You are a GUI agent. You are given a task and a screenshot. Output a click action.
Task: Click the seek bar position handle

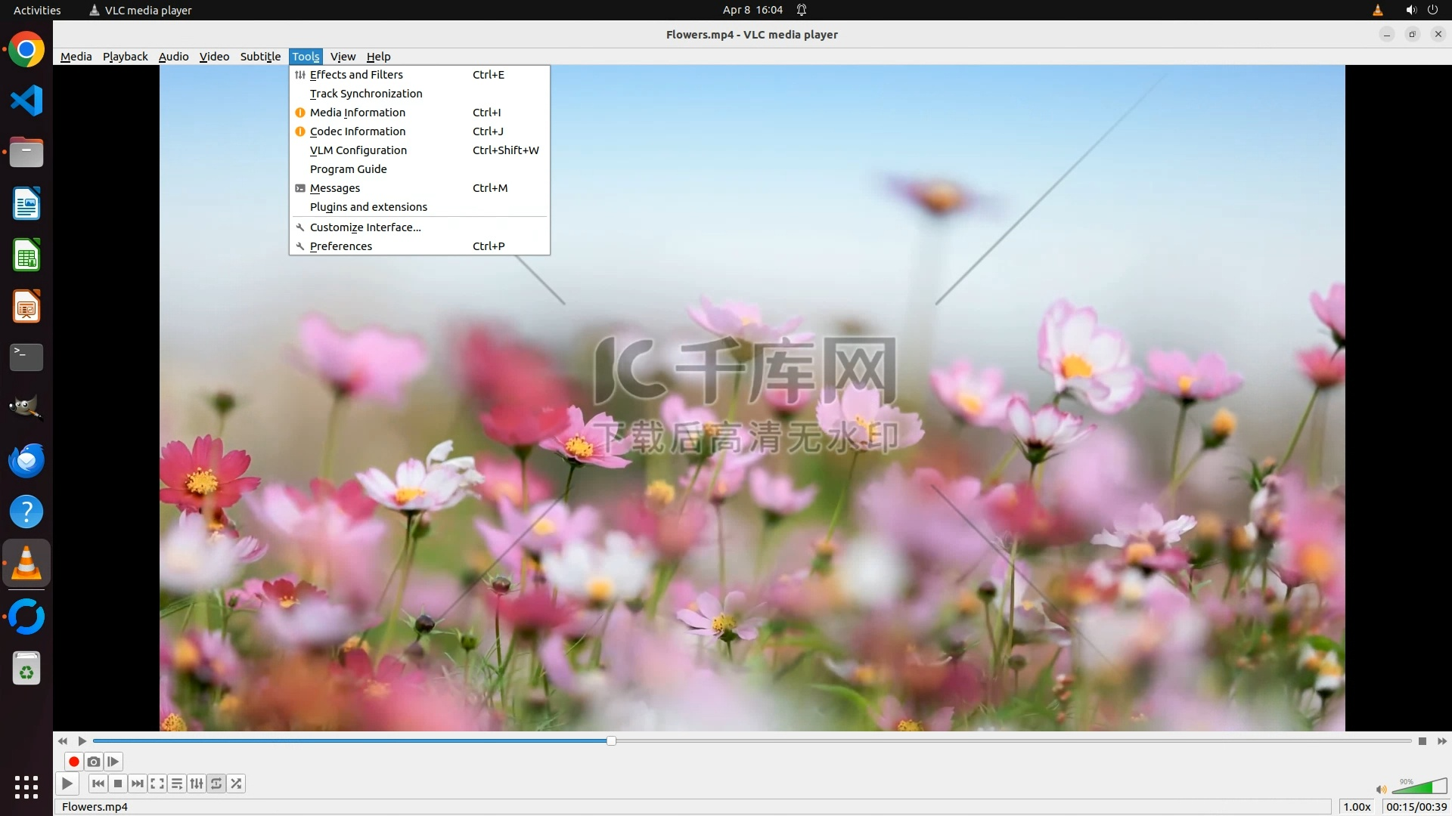[x=611, y=741]
